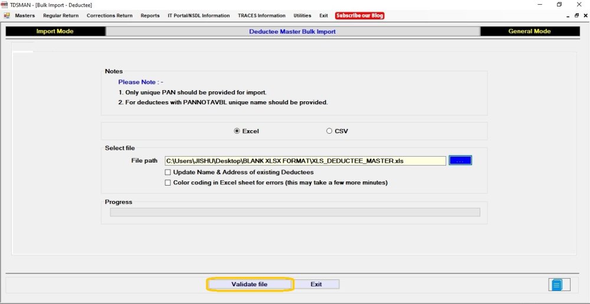Open the Masters menu
Image resolution: width=590 pixels, height=304 pixels.
pos(25,16)
